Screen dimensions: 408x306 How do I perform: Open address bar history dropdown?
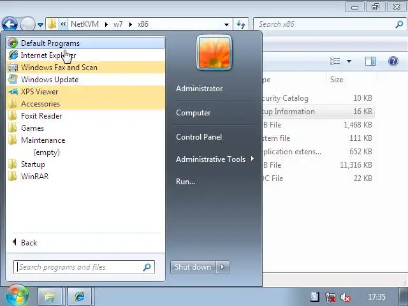[227, 24]
